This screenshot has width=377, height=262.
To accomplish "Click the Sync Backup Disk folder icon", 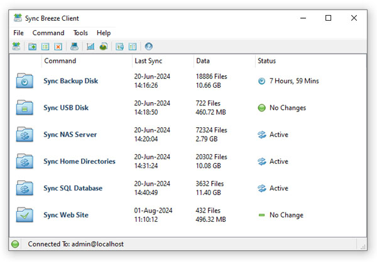I will (x=25, y=81).
